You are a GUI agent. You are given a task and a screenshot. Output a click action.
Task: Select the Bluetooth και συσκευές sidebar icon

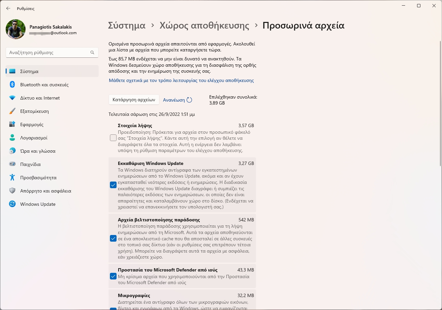coord(12,85)
